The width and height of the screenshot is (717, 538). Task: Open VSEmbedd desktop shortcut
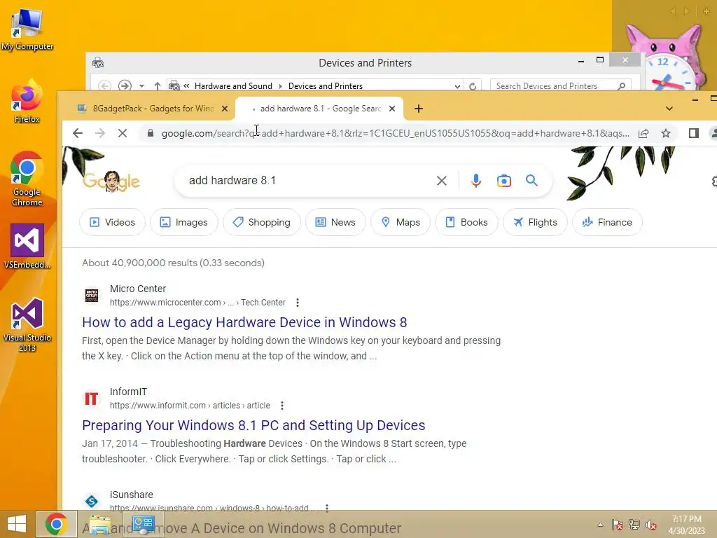tap(27, 246)
